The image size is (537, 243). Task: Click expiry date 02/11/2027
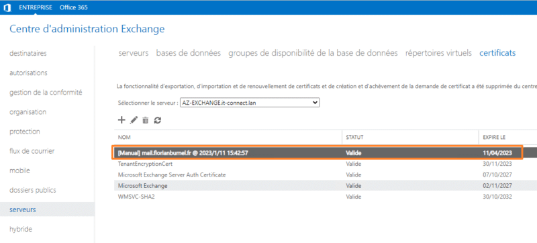point(497,186)
